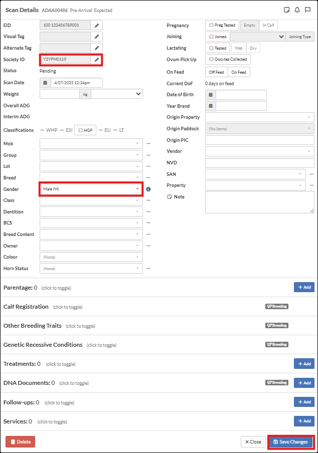Open the Scan Date calendar icon
This screenshot has width=318, height=453.
(45, 83)
